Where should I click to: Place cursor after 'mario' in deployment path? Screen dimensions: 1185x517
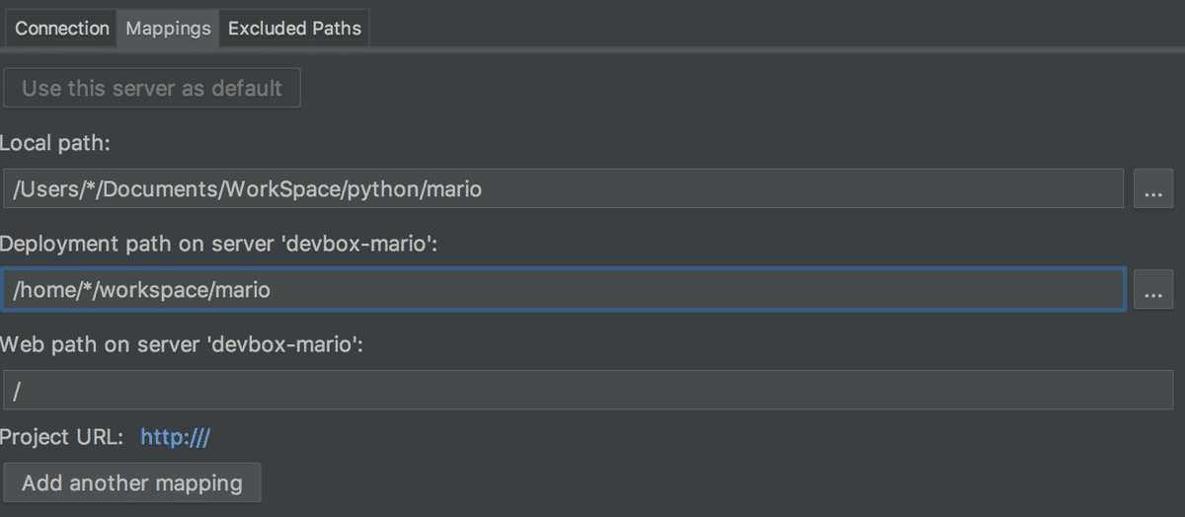coord(272,290)
